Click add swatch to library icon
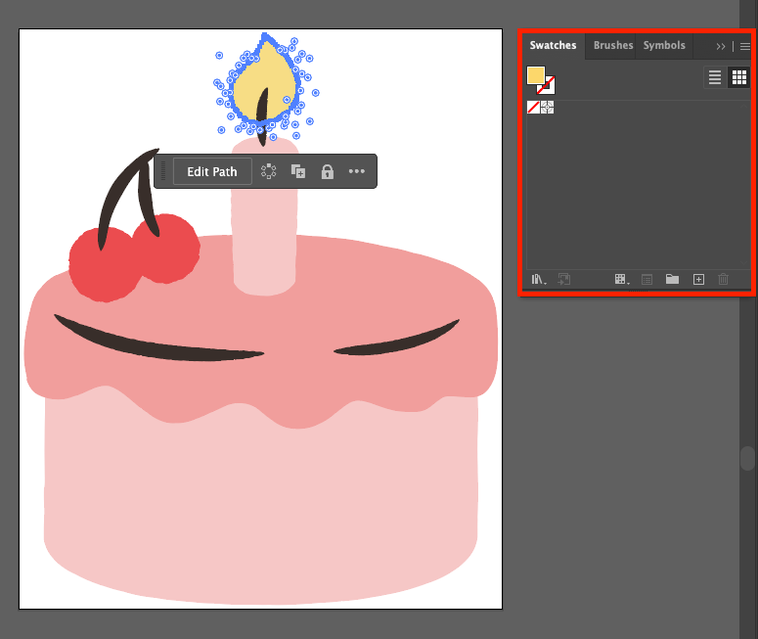Image resolution: width=758 pixels, height=639 pixels. [x=563, y=280]
